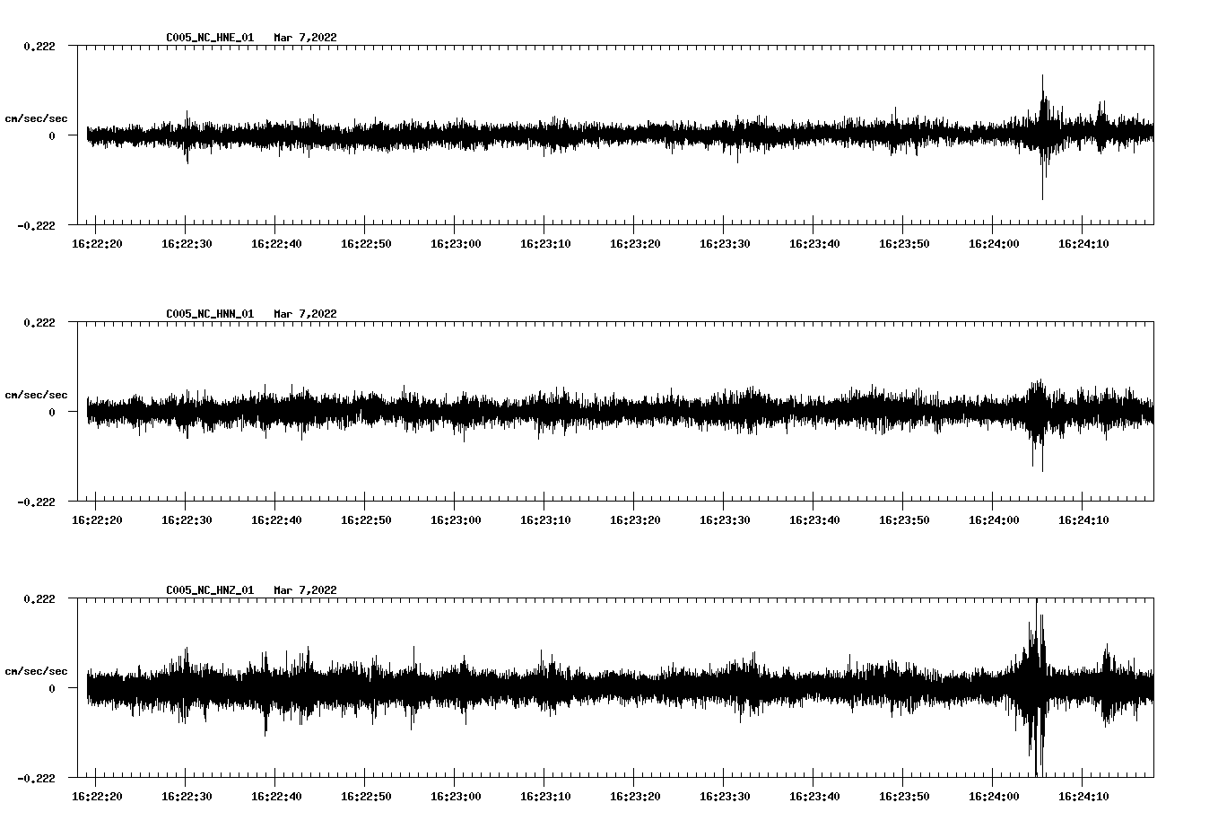Select the 16:22:30 time label under the HNN plot
This screenshot has width=1218, height=829.
pyautogui.click(x=187, y=519)
